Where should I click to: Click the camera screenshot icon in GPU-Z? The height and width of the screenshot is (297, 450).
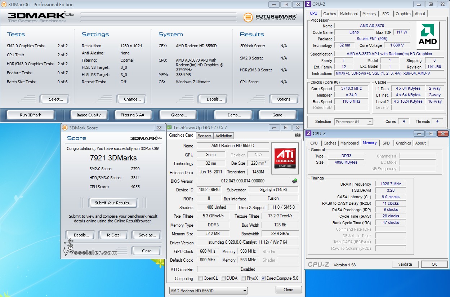click(297, 135)
